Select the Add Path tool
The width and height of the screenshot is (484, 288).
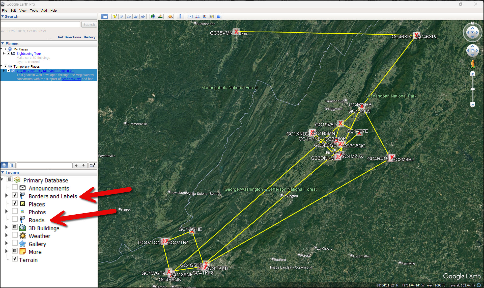129,16
